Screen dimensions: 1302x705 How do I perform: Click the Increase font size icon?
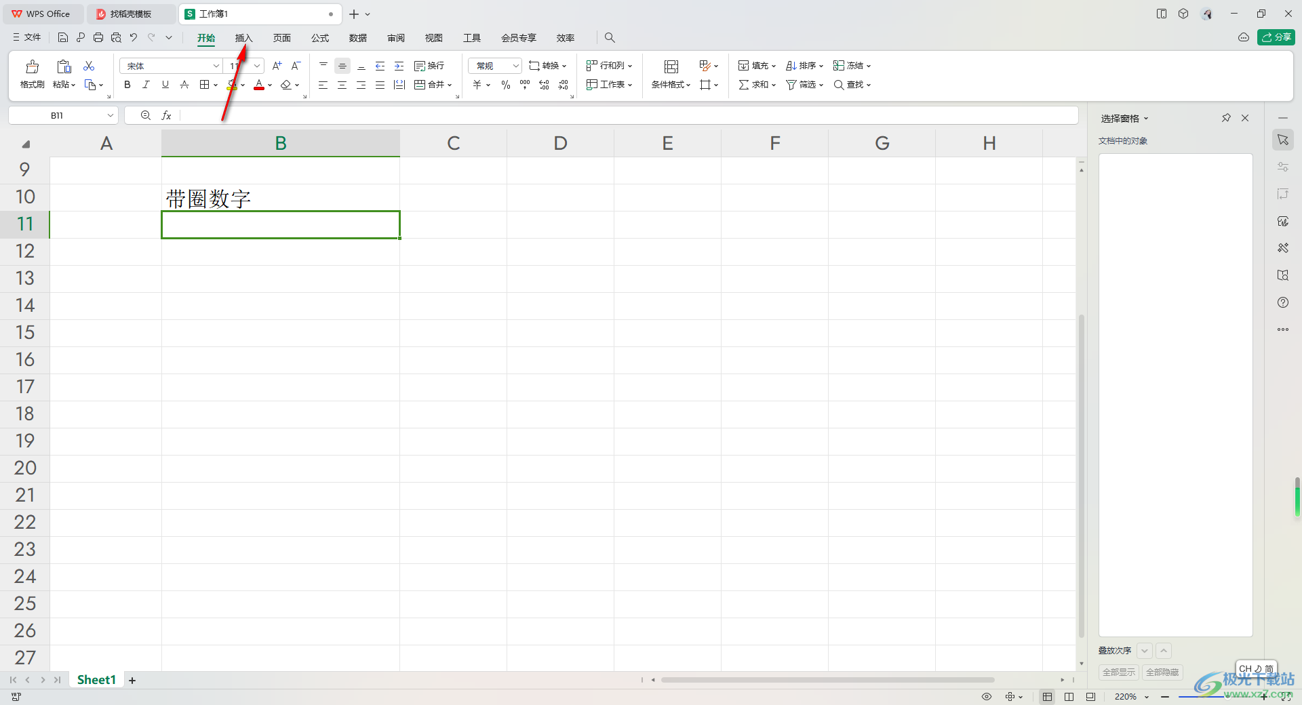(277, 66)
